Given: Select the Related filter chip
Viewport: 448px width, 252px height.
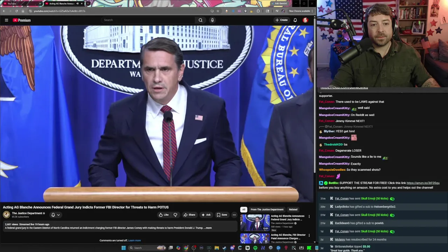Looking at the screenshot, I should [293, 209].
